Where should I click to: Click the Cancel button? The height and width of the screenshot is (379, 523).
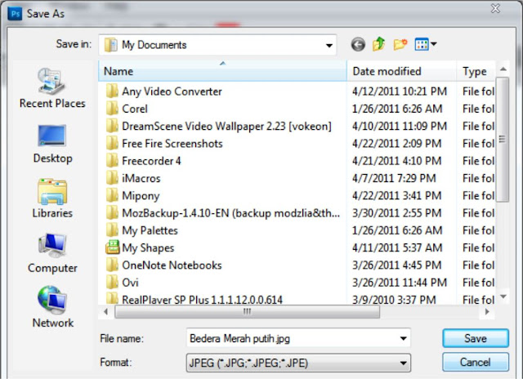pos(476,362)
